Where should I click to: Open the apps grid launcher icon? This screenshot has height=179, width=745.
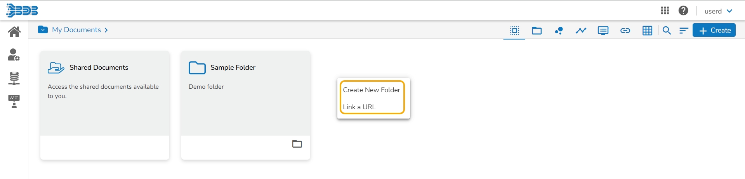point(665,11)
